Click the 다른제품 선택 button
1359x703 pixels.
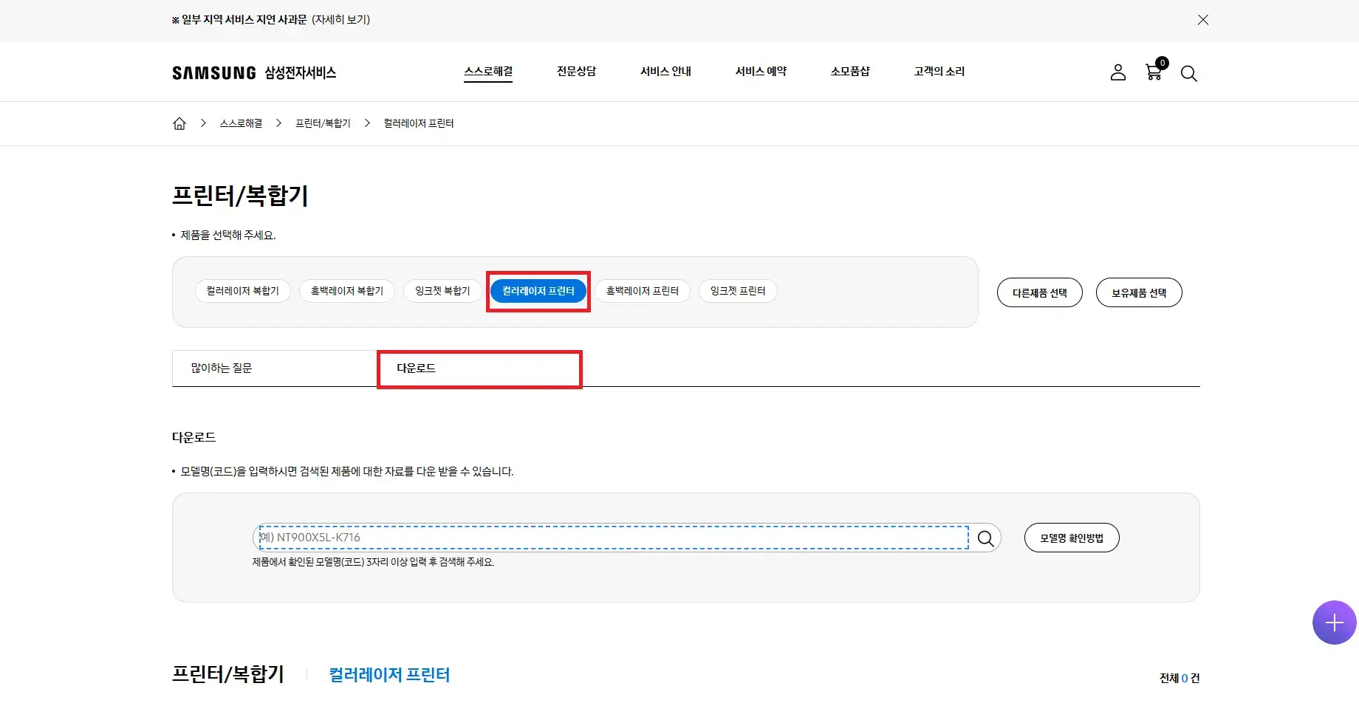point(1039,292)
